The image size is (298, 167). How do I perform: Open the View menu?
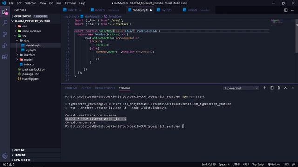[x=43, y=3]
